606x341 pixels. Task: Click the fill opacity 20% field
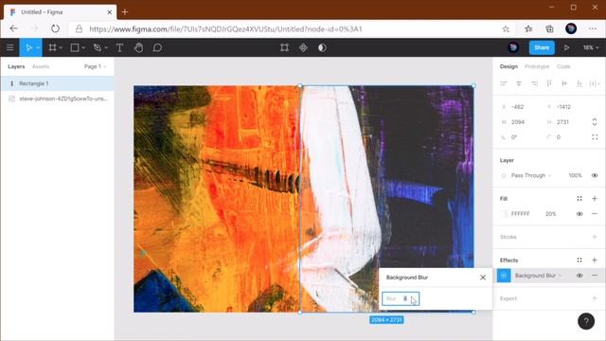pyautogui.click(x=551, y=214)
